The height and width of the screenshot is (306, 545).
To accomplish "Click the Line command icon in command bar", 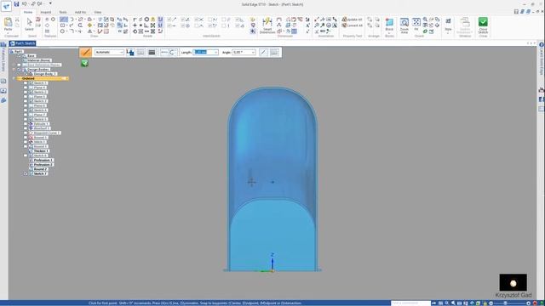I will [x=86, y=53].
